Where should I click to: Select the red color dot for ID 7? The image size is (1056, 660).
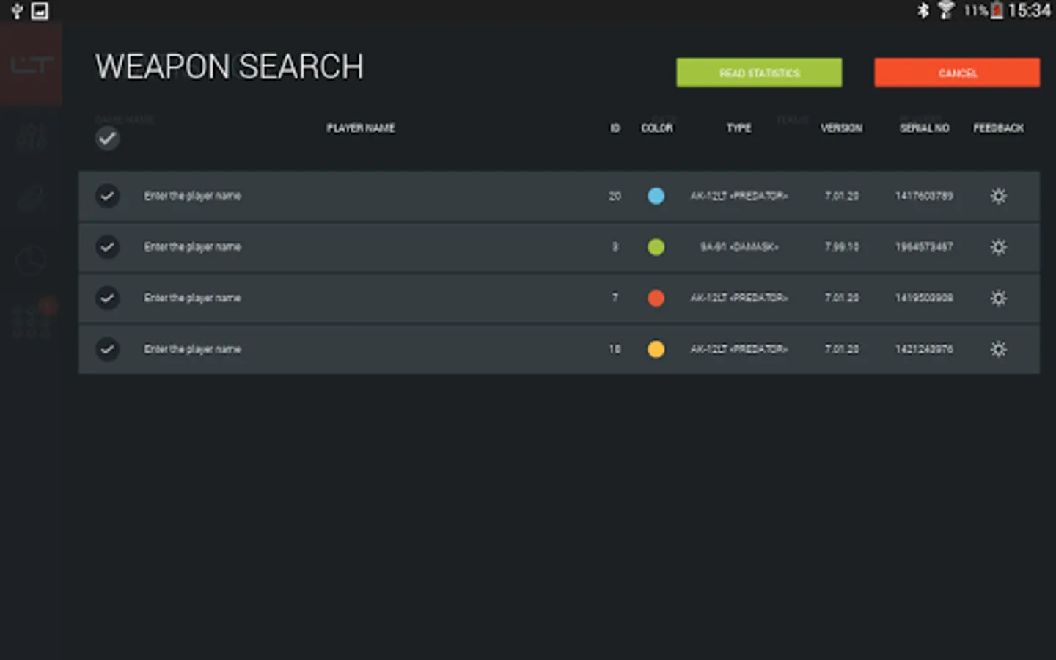click(656, 298)
